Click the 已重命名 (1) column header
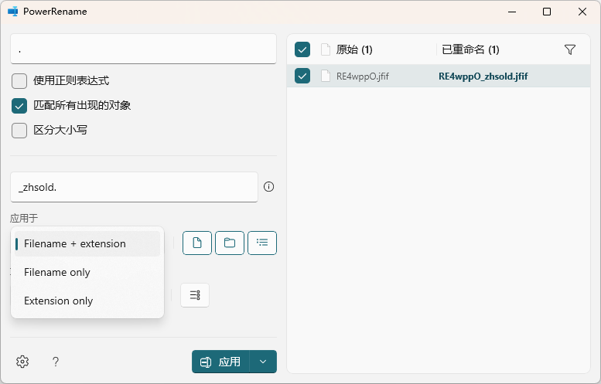601x384 pixels. pos(471,49)
